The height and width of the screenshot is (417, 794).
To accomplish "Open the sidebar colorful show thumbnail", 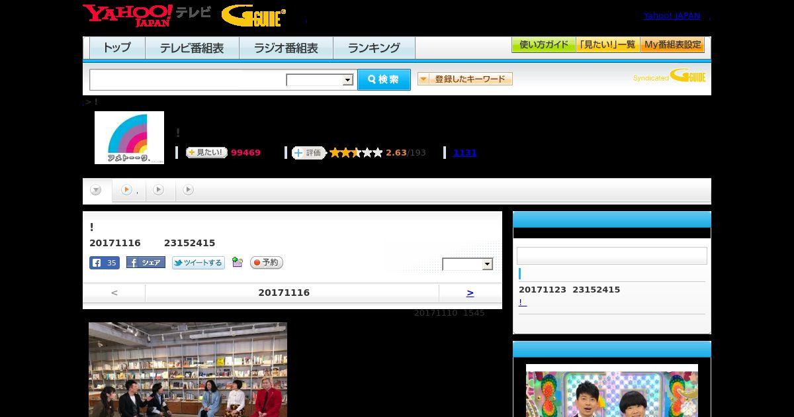I will (612, 391).
